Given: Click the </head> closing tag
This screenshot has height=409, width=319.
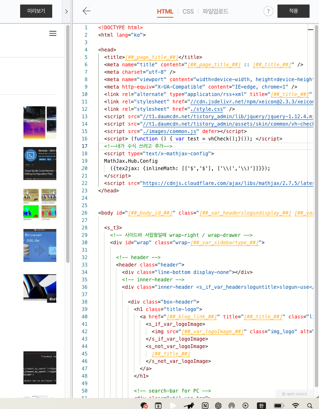Looking at the screenshot, I should [109, 191].
